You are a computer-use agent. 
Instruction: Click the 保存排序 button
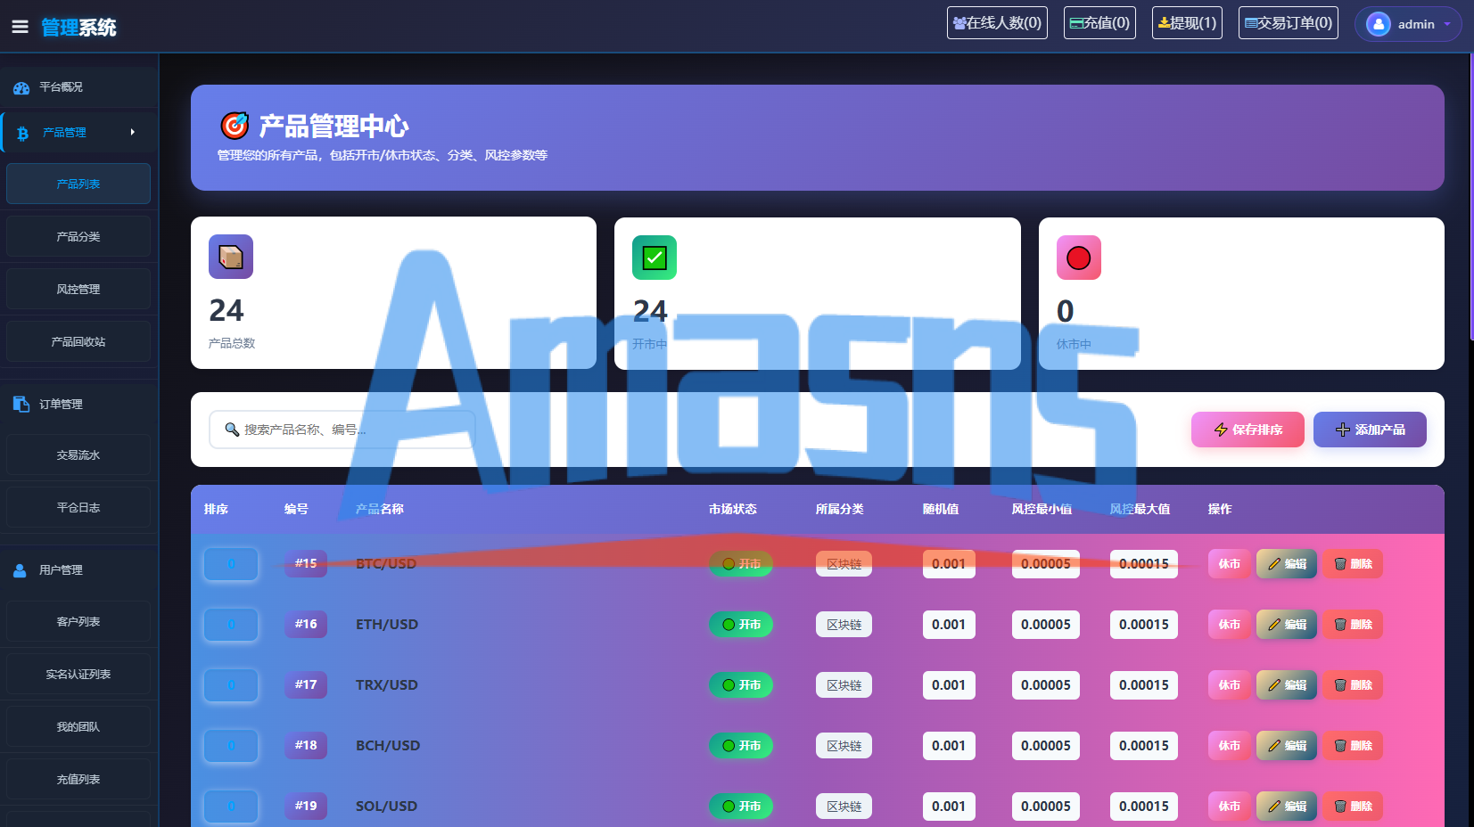1248,430
